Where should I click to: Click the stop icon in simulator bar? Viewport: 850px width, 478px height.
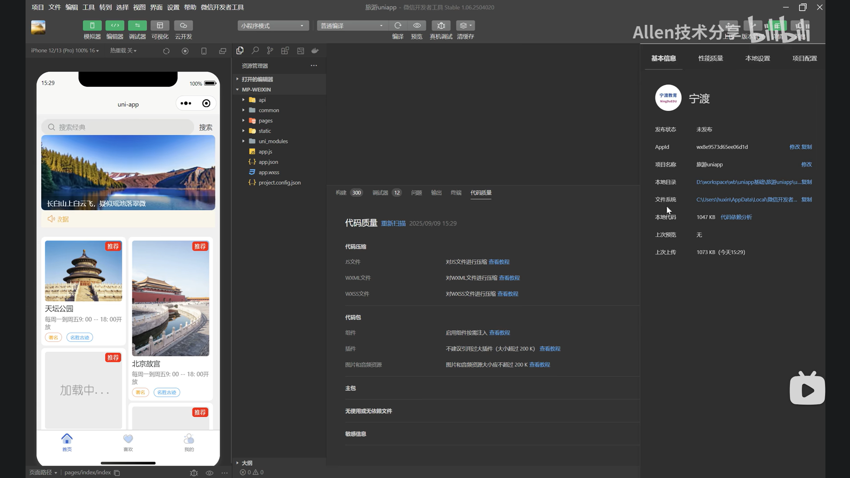[x=185, y=51]
